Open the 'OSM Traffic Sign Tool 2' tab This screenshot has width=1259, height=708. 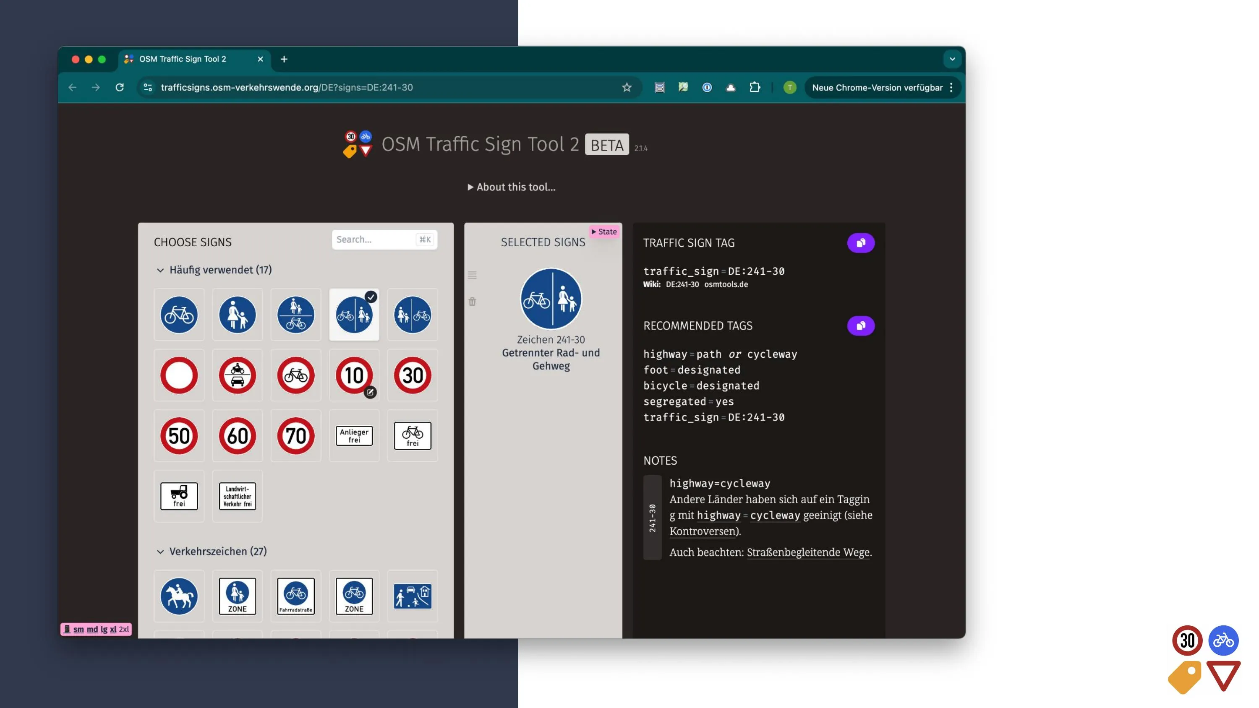coord(183,59)
